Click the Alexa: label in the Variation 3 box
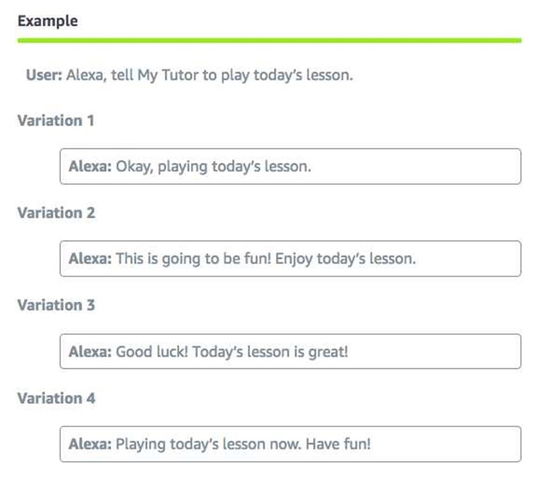The width and height of the screenshot is (541, 480). (x=90, y=352)
